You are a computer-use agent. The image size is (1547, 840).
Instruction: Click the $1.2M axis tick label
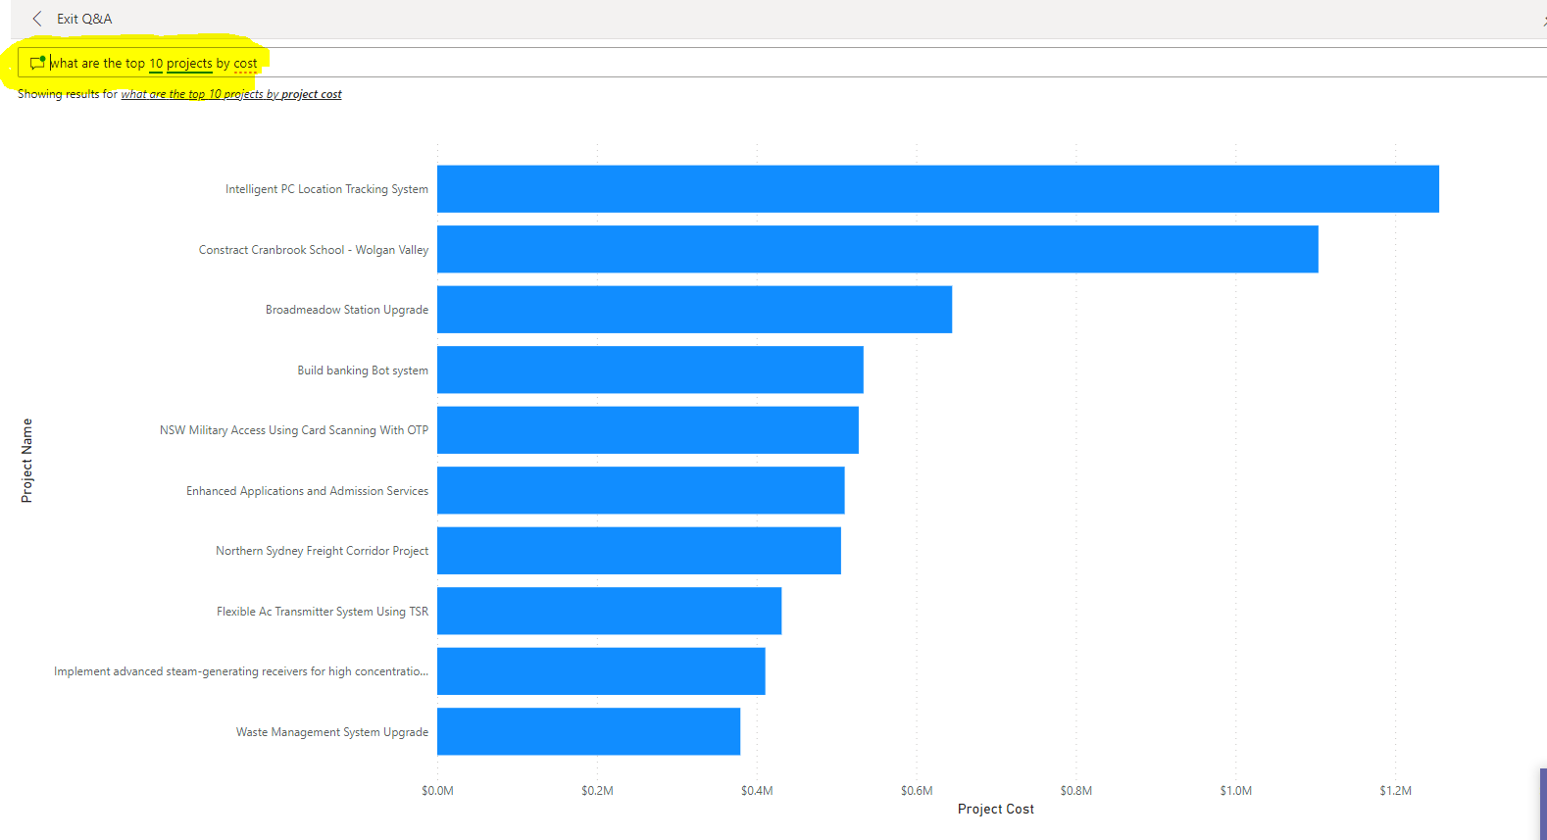[1396, 790]
